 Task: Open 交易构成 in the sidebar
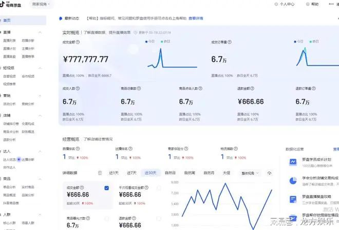28,124
